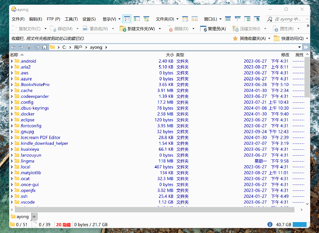Sort files by the 大小 column
319x233 pixels.
pos(169,55)
